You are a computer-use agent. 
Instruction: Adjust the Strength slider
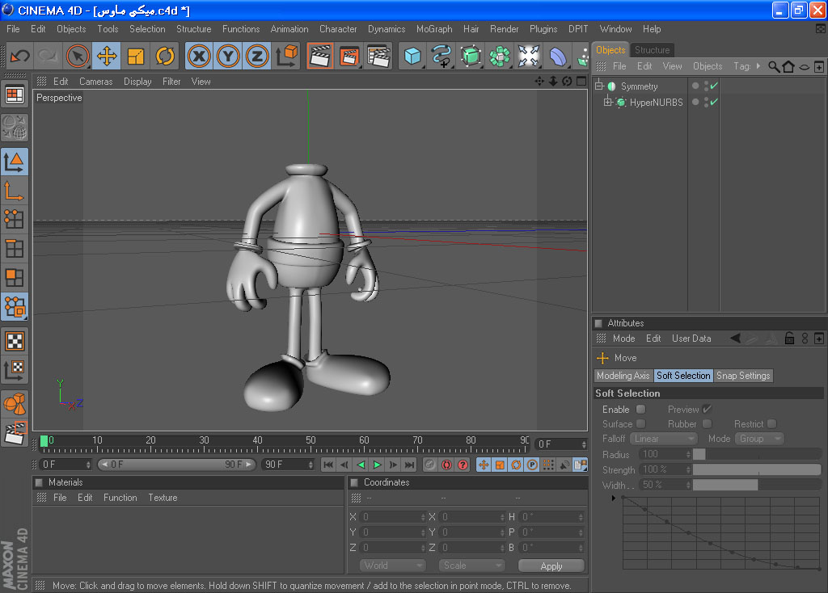[x=757, y=469]
